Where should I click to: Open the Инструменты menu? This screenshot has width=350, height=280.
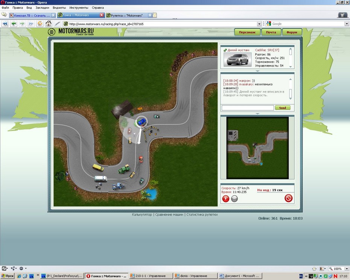79,8
